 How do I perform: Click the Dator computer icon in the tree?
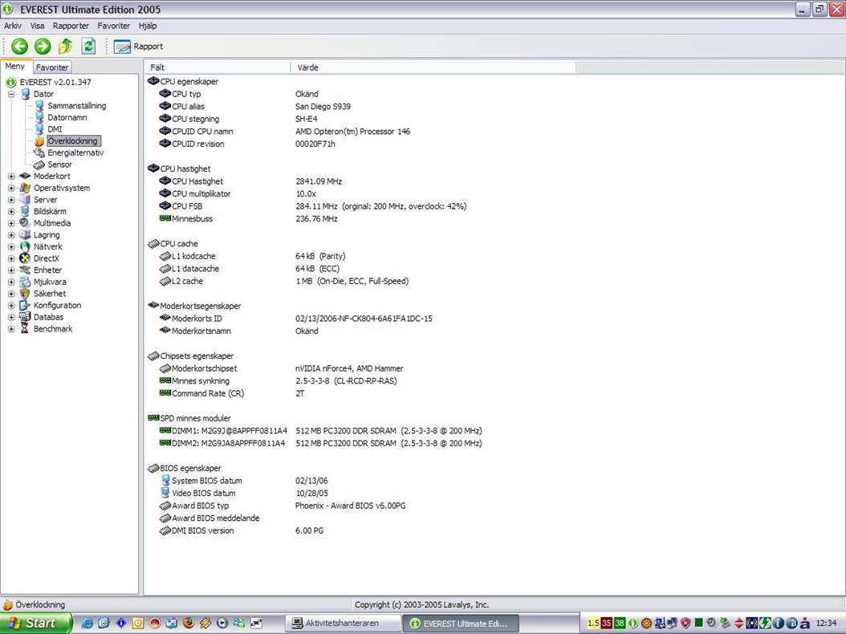click(x=26, y=94)
